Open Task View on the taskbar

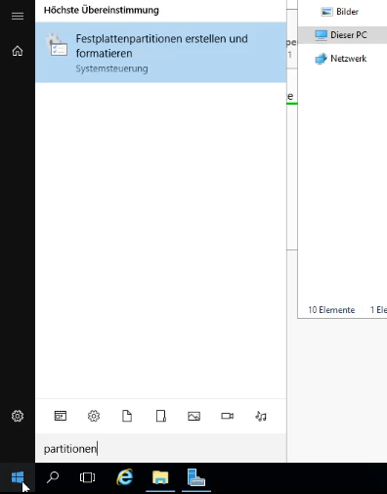87,478
